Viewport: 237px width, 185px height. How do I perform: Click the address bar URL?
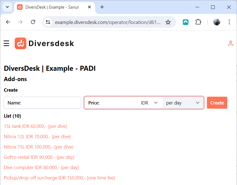(107, 22)
